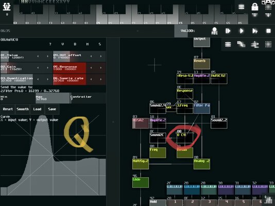Click the Reset curve button
This screenshot has width=275, height=206.
point(8,109)
